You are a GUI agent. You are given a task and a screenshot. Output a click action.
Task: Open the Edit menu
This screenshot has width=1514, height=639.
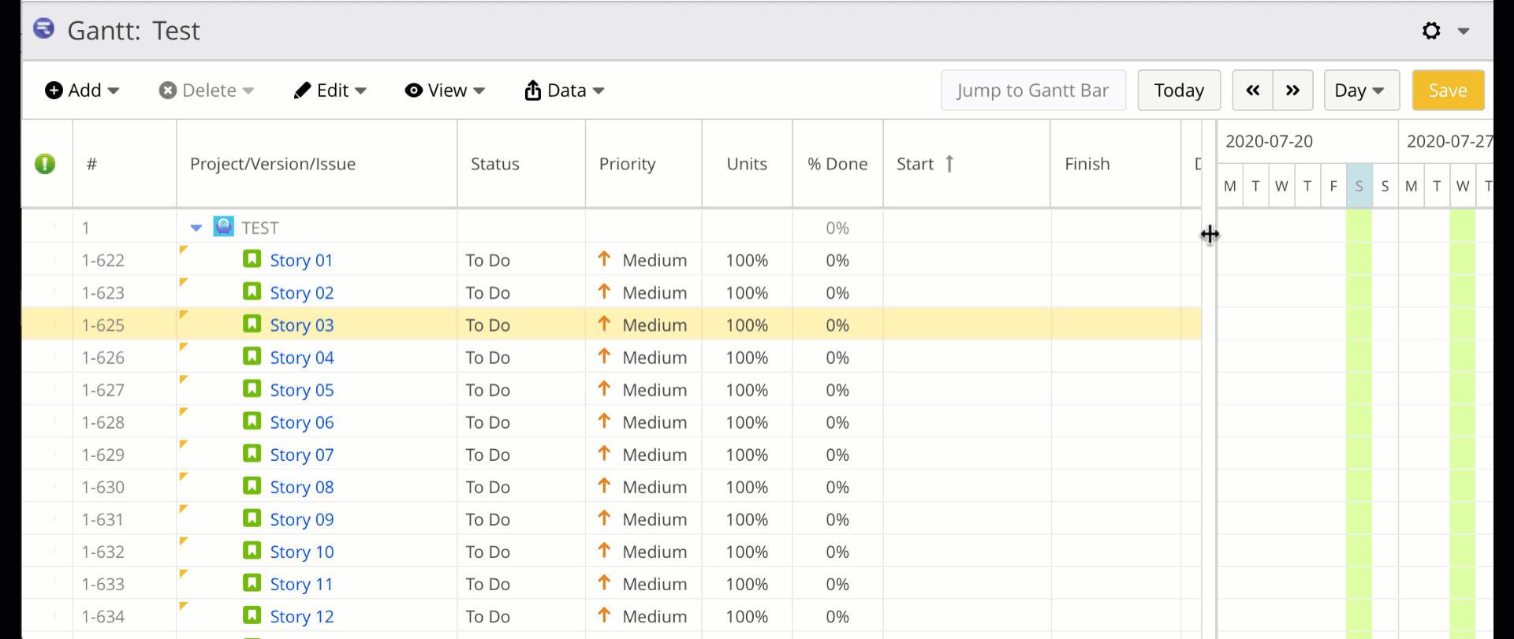click(330, 91)
